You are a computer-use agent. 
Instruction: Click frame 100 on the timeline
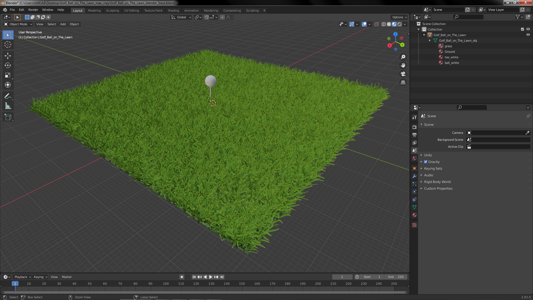(166, 284)
